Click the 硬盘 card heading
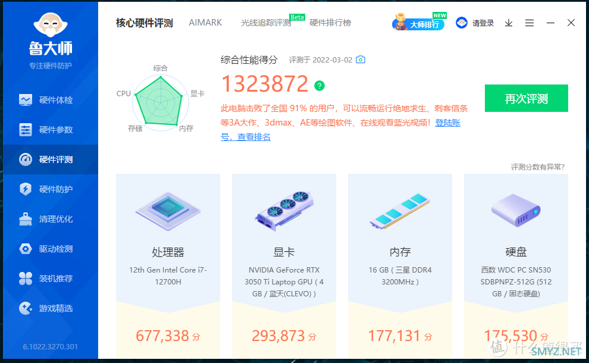Screen dimensions: 589x363 coord(516,252)
